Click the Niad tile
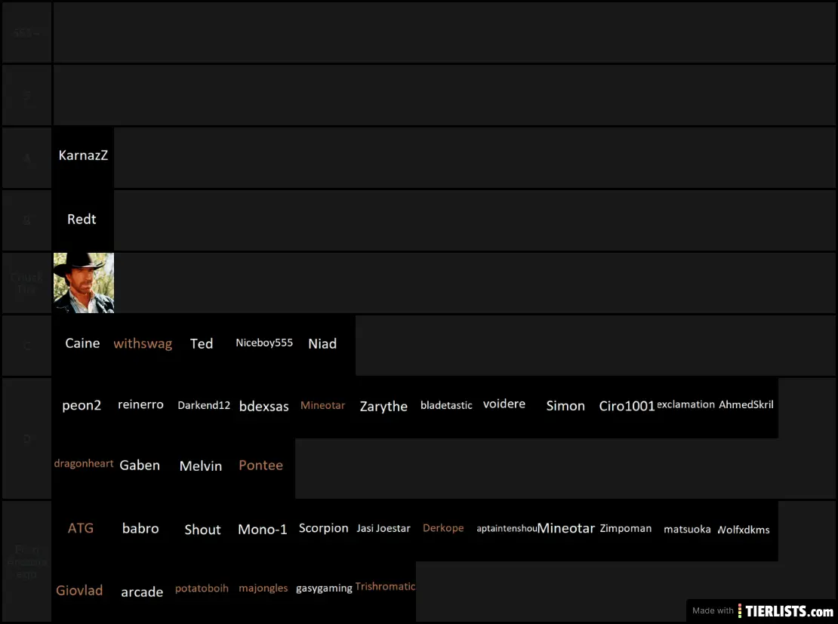 click(322, 344)
